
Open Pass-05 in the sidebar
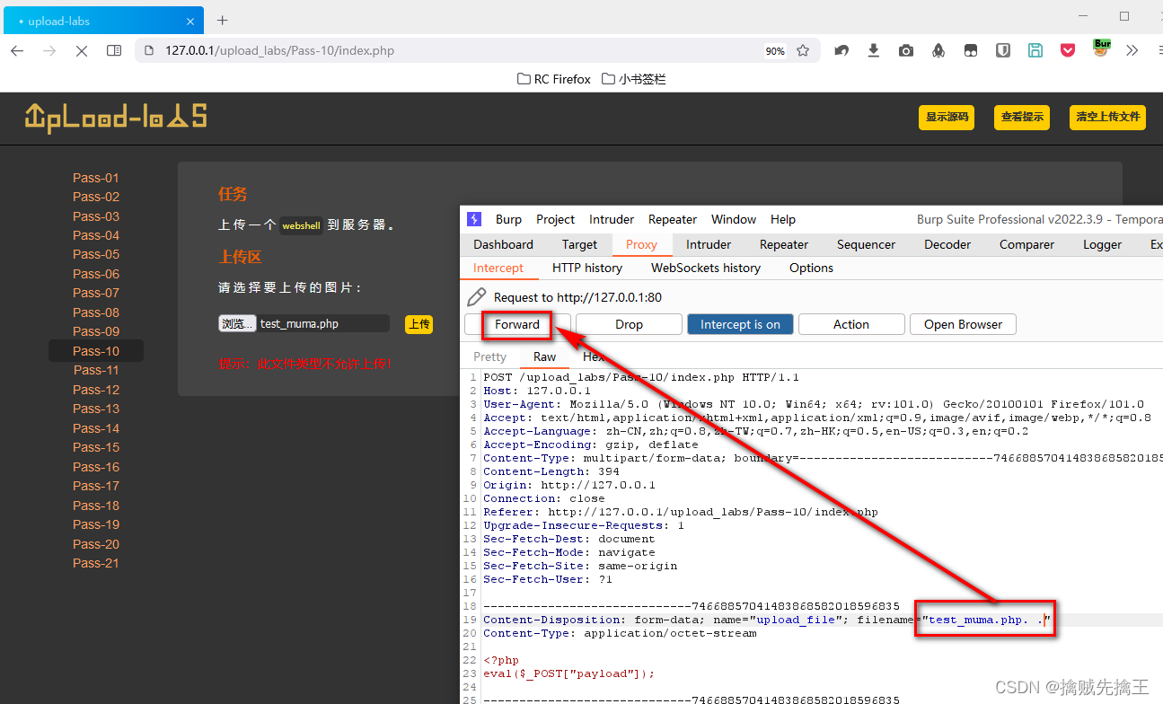click(96, 254)
